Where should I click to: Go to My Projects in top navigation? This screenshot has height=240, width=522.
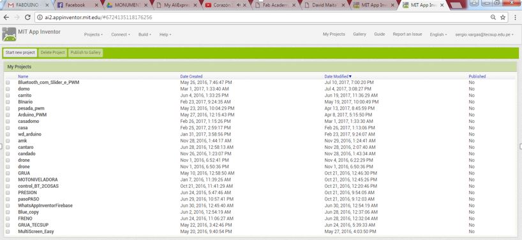point(334,34)
